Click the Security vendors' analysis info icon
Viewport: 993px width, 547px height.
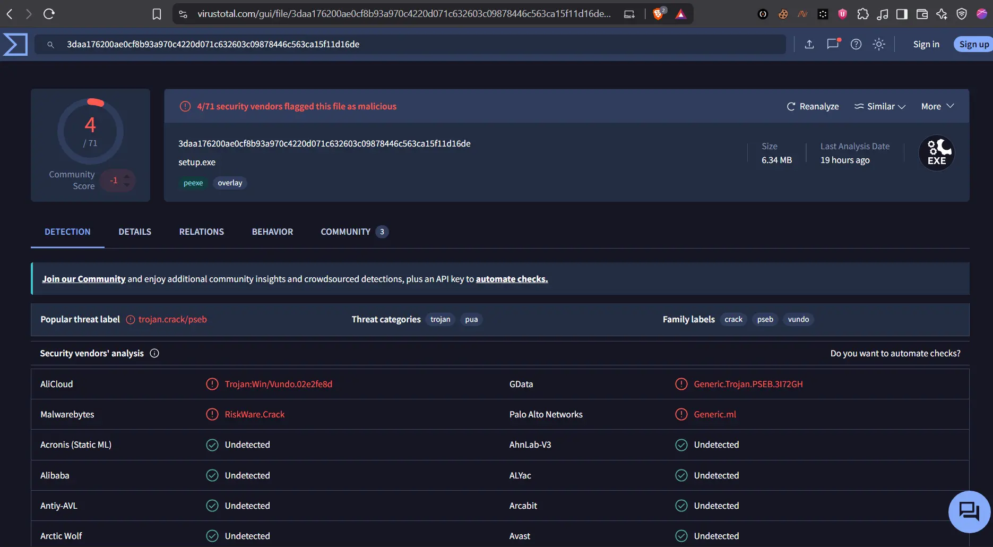(x=154, y=353)
